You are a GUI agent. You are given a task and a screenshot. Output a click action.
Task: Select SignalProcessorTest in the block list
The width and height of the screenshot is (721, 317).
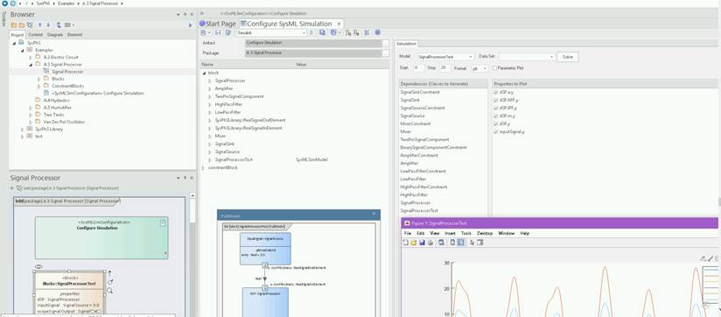234,159
